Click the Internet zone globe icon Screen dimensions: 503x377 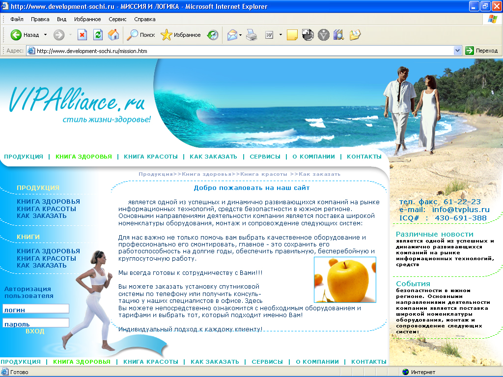pyautogui.click(x=405, y=372)
